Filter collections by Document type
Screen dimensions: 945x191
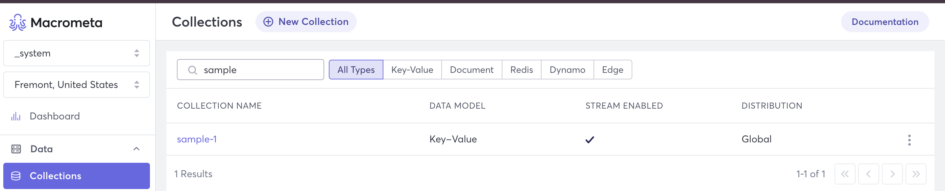472,70
